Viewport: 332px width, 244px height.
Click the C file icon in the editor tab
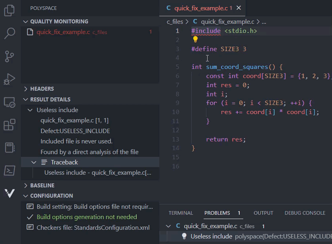[168, 8]
